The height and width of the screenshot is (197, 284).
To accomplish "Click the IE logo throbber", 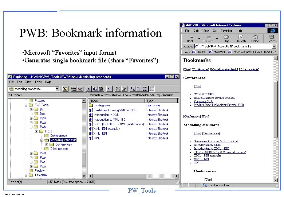I will point(272,31).
